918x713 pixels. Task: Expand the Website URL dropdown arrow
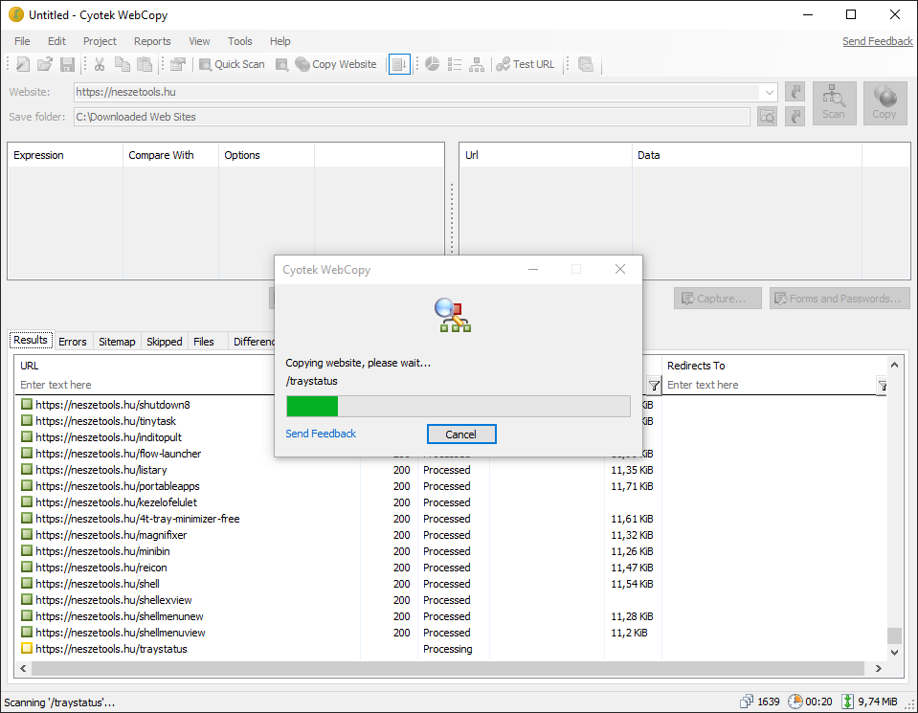coord(770,92)
